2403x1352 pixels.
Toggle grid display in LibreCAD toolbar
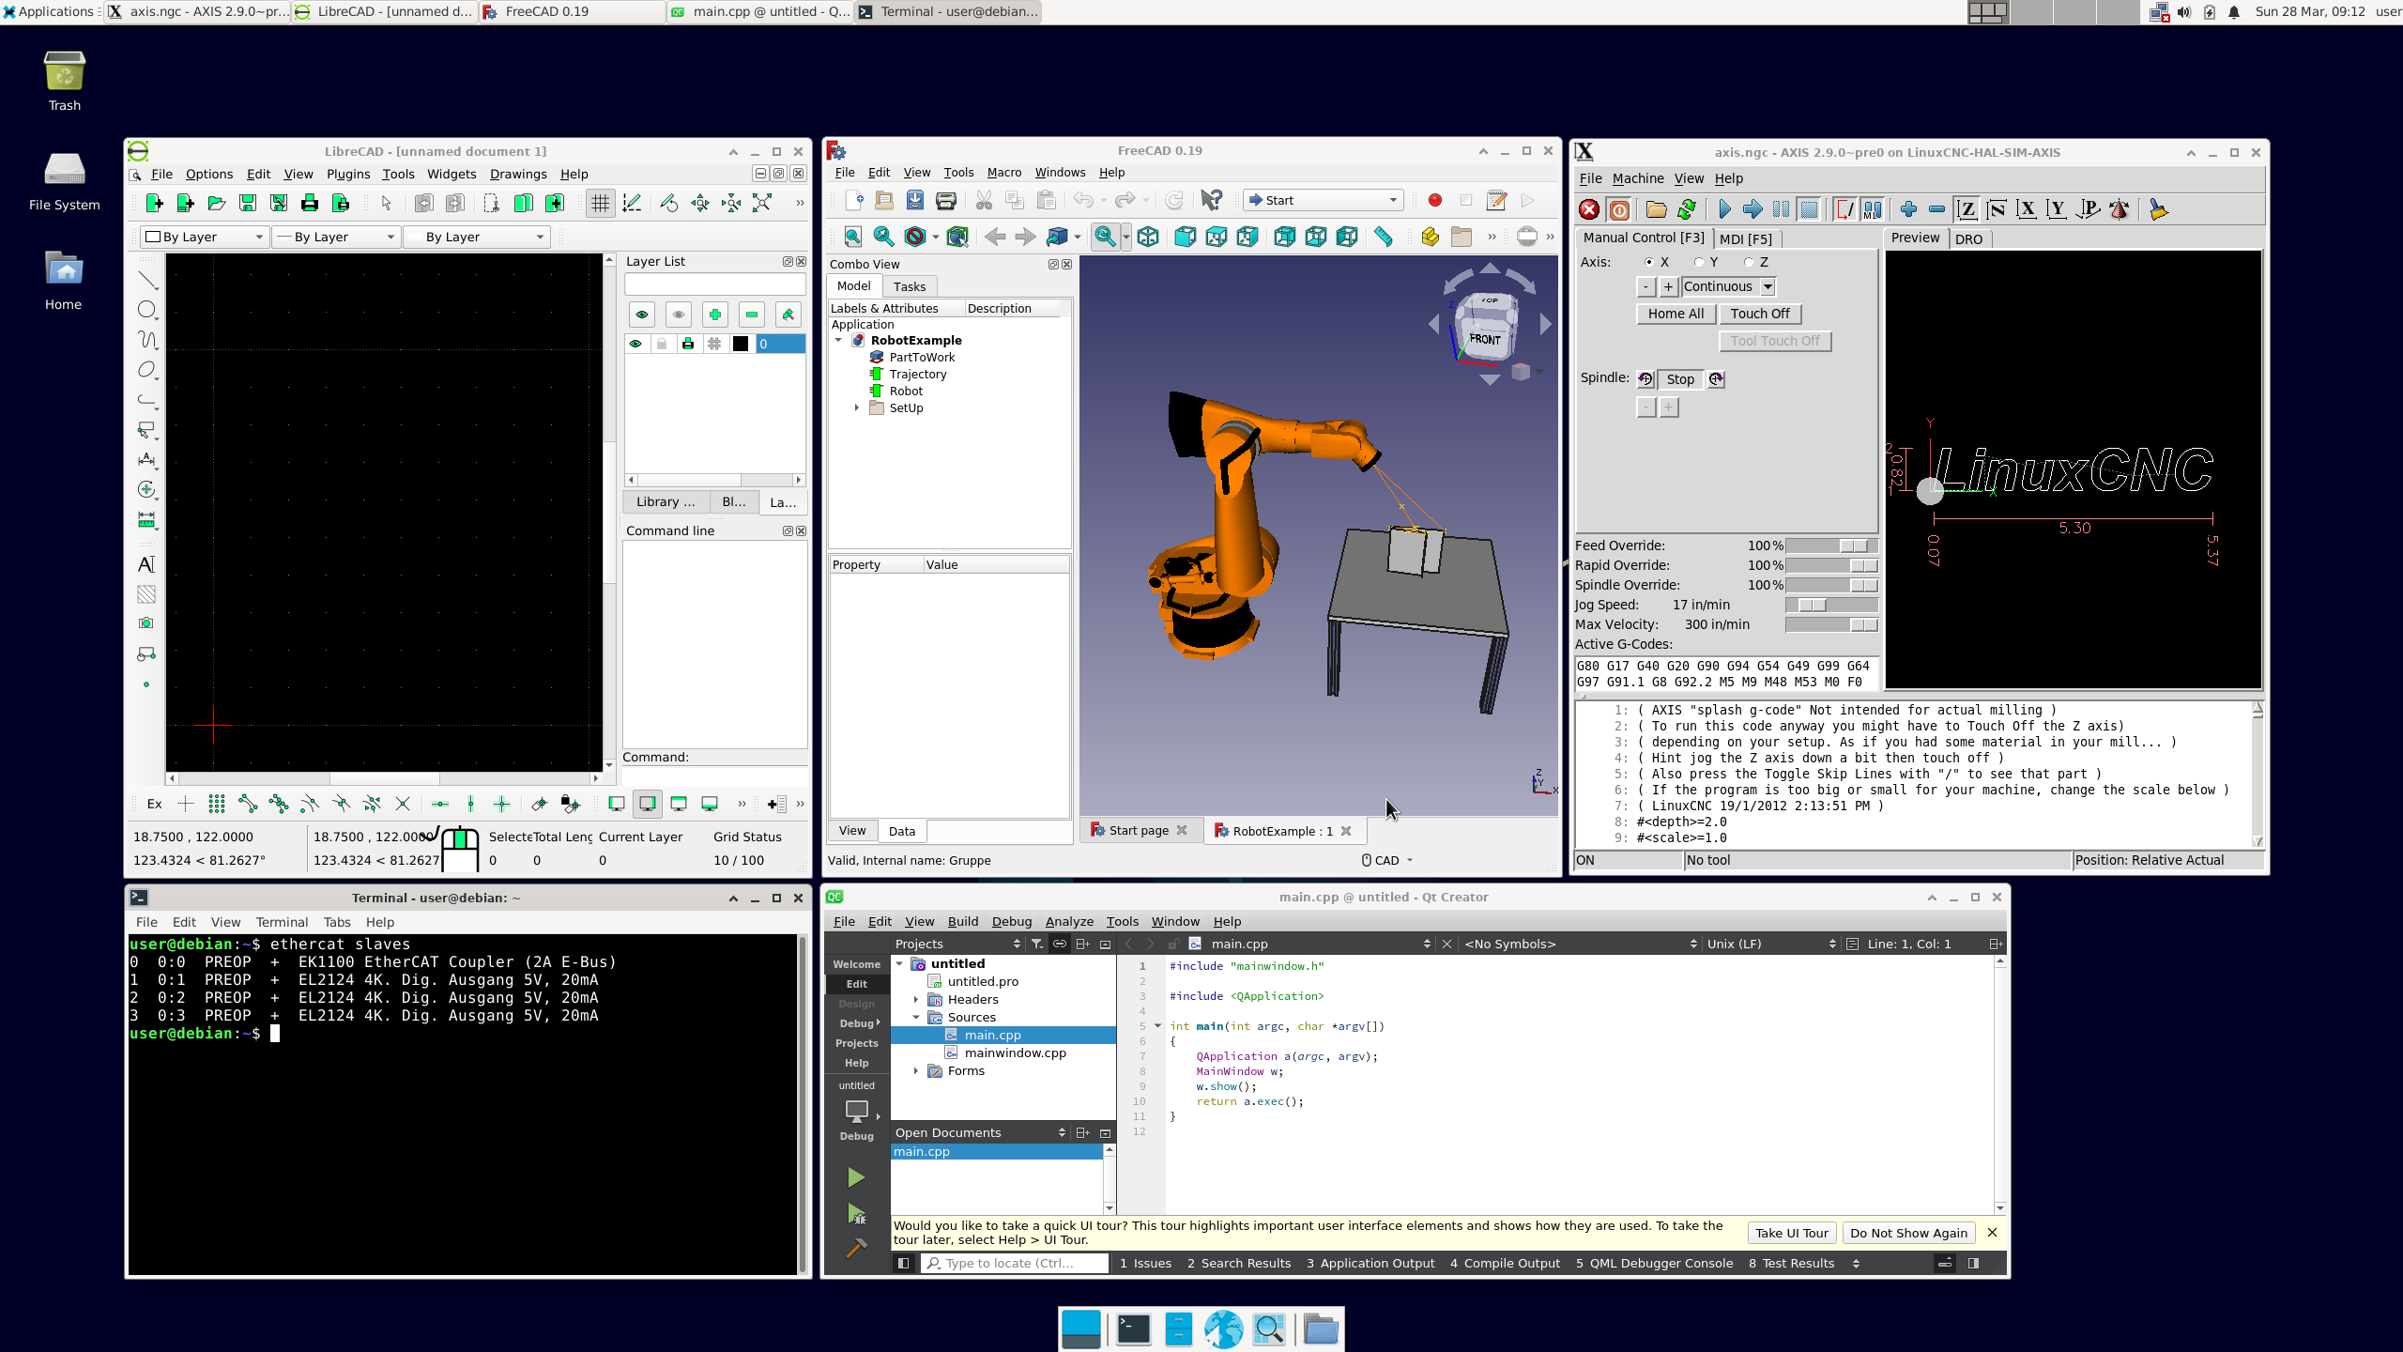(600, 203)
